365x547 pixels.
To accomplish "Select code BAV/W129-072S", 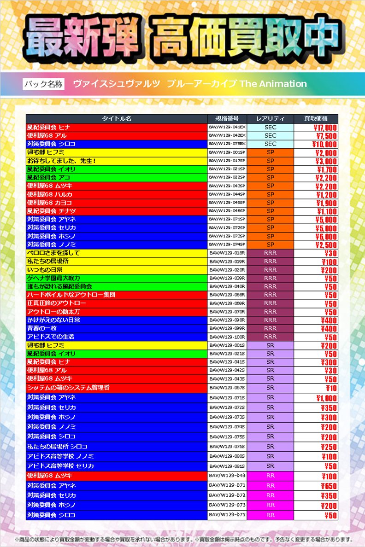I will click(x=227, y=407).
